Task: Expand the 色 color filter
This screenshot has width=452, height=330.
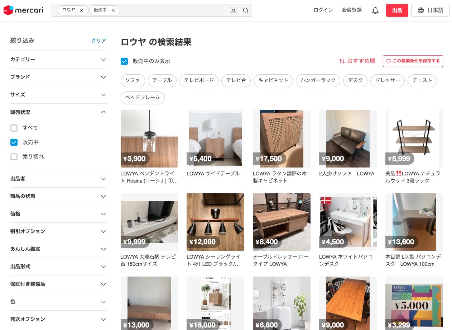Action: click(x=103, y=302)
